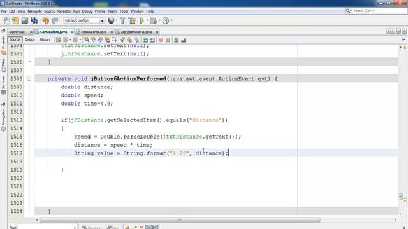Click the Stop Macro Recording icon
This screenshot has height=229, width=408.
coord(168,39)
